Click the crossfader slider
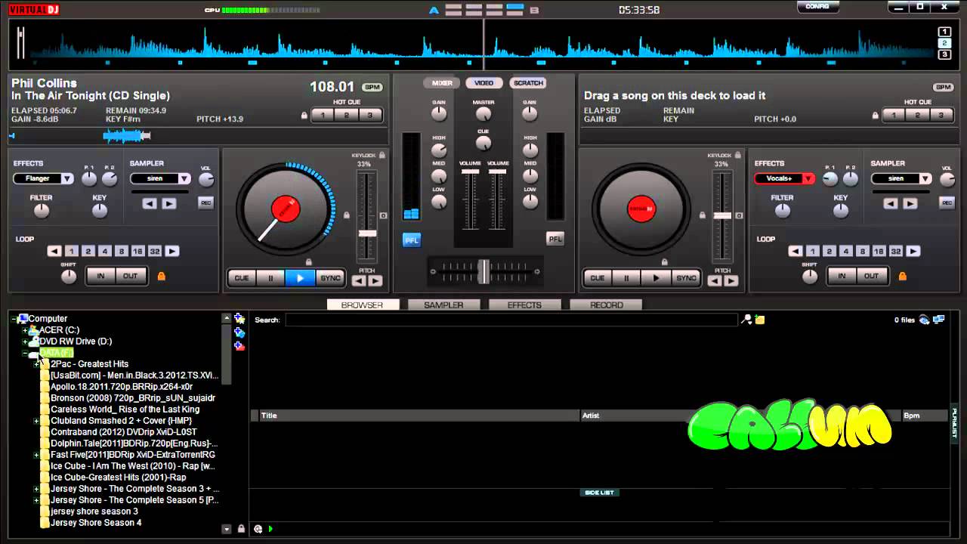967x544 pixels. point(483,270)
